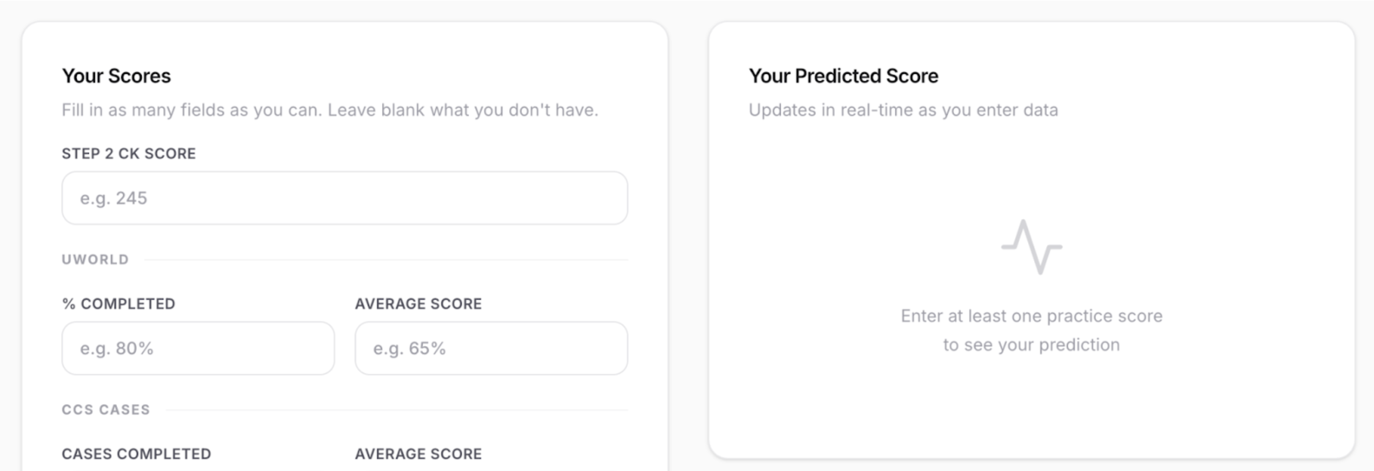Click the fill in fields instruction text
The height and width of the screenshot is (471, 1374).
point(331,110)
